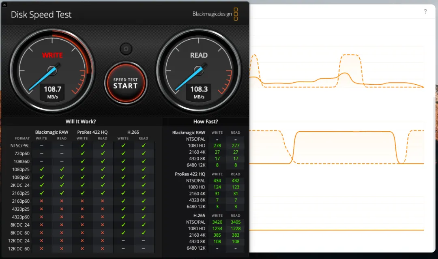Viewport: 438px width, 259px height.
Task: Select the 8K DCI 24 row label
Action: (x=20, y=225)
